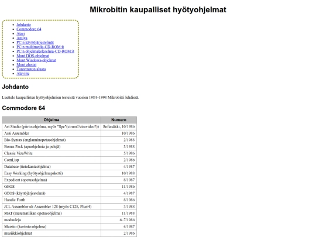Image resolution: width=316 pixels, height=237 pixels.
Task: Click the 6–7/1986 issue number cell
Action: [119, 219]
